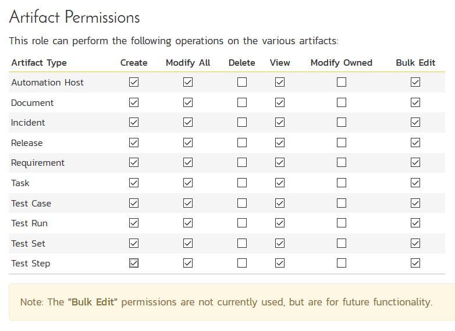This screenshot has width=455, height=331.
Task: Enable Modify Owned for Requirement
Action: 342,163
